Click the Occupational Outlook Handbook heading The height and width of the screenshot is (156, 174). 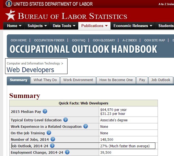coord(83,49)
